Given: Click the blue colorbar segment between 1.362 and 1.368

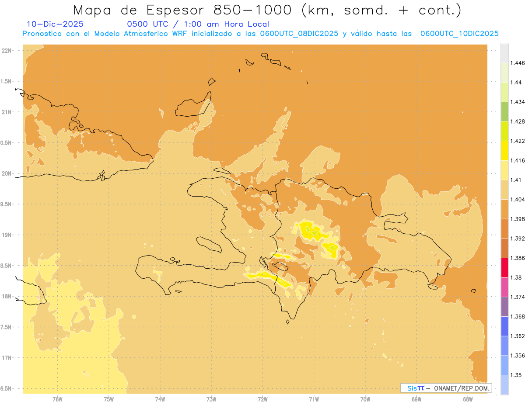Looking at the screenshot, I should [x=504, y=326].
